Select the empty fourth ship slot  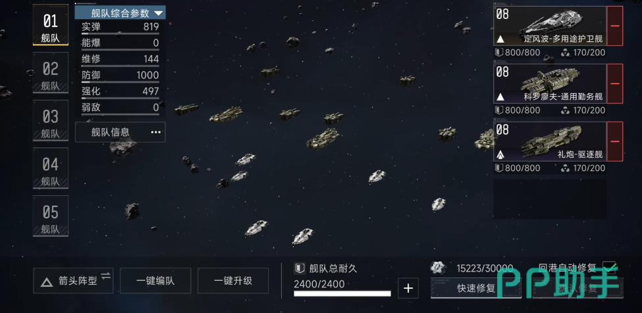[550, 199]
